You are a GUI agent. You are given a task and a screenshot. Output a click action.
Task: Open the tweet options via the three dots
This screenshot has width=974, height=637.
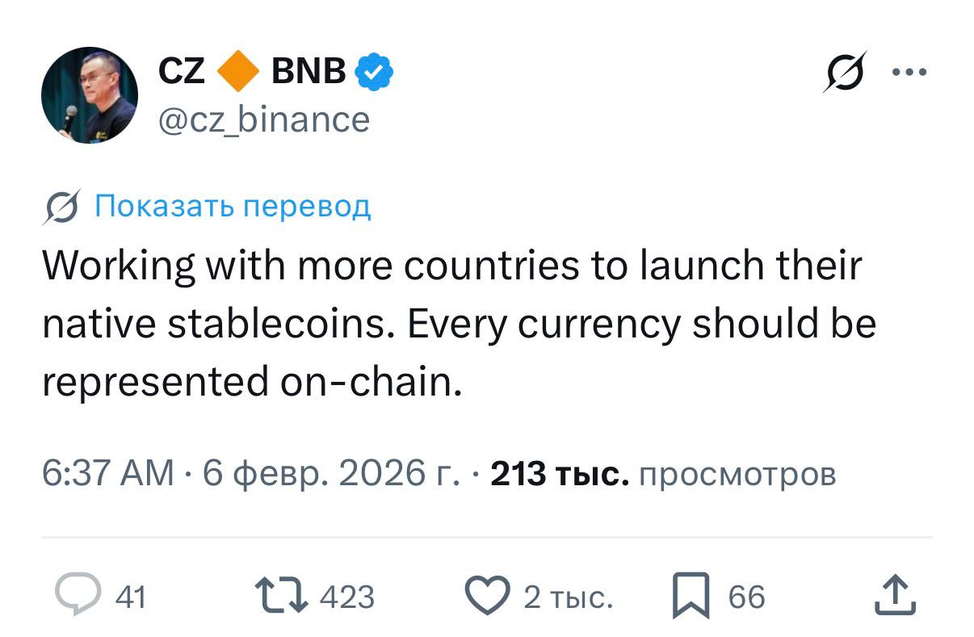pos(909,70)
